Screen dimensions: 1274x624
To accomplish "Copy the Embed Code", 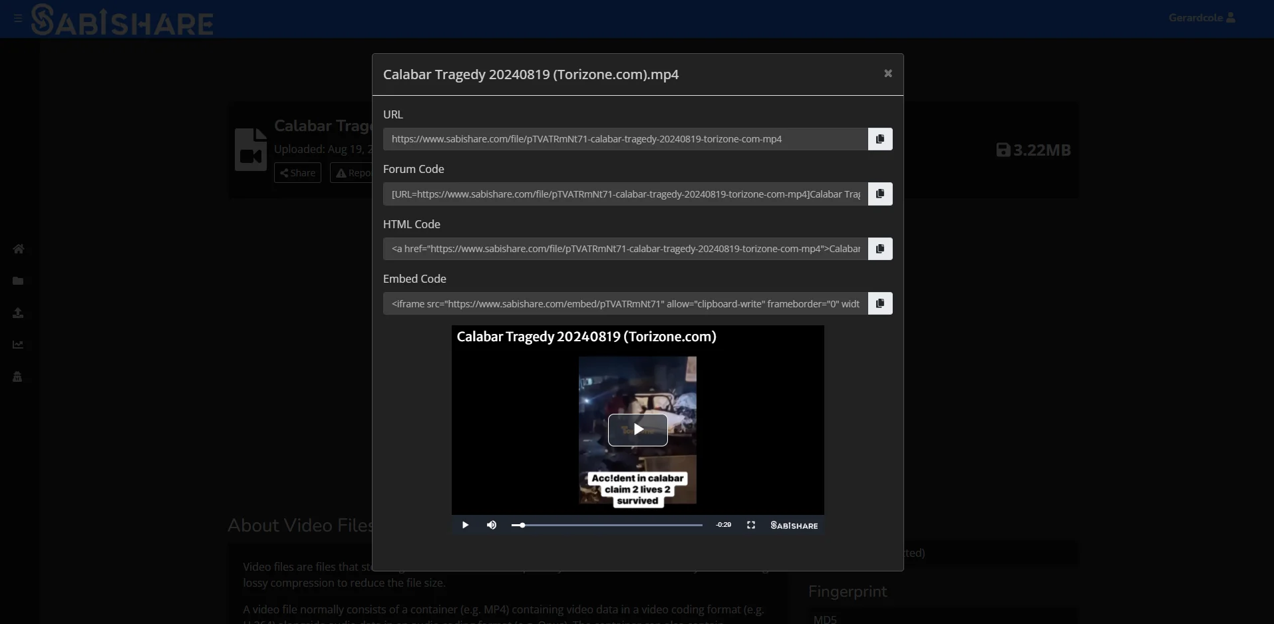I will coord(879,303).
